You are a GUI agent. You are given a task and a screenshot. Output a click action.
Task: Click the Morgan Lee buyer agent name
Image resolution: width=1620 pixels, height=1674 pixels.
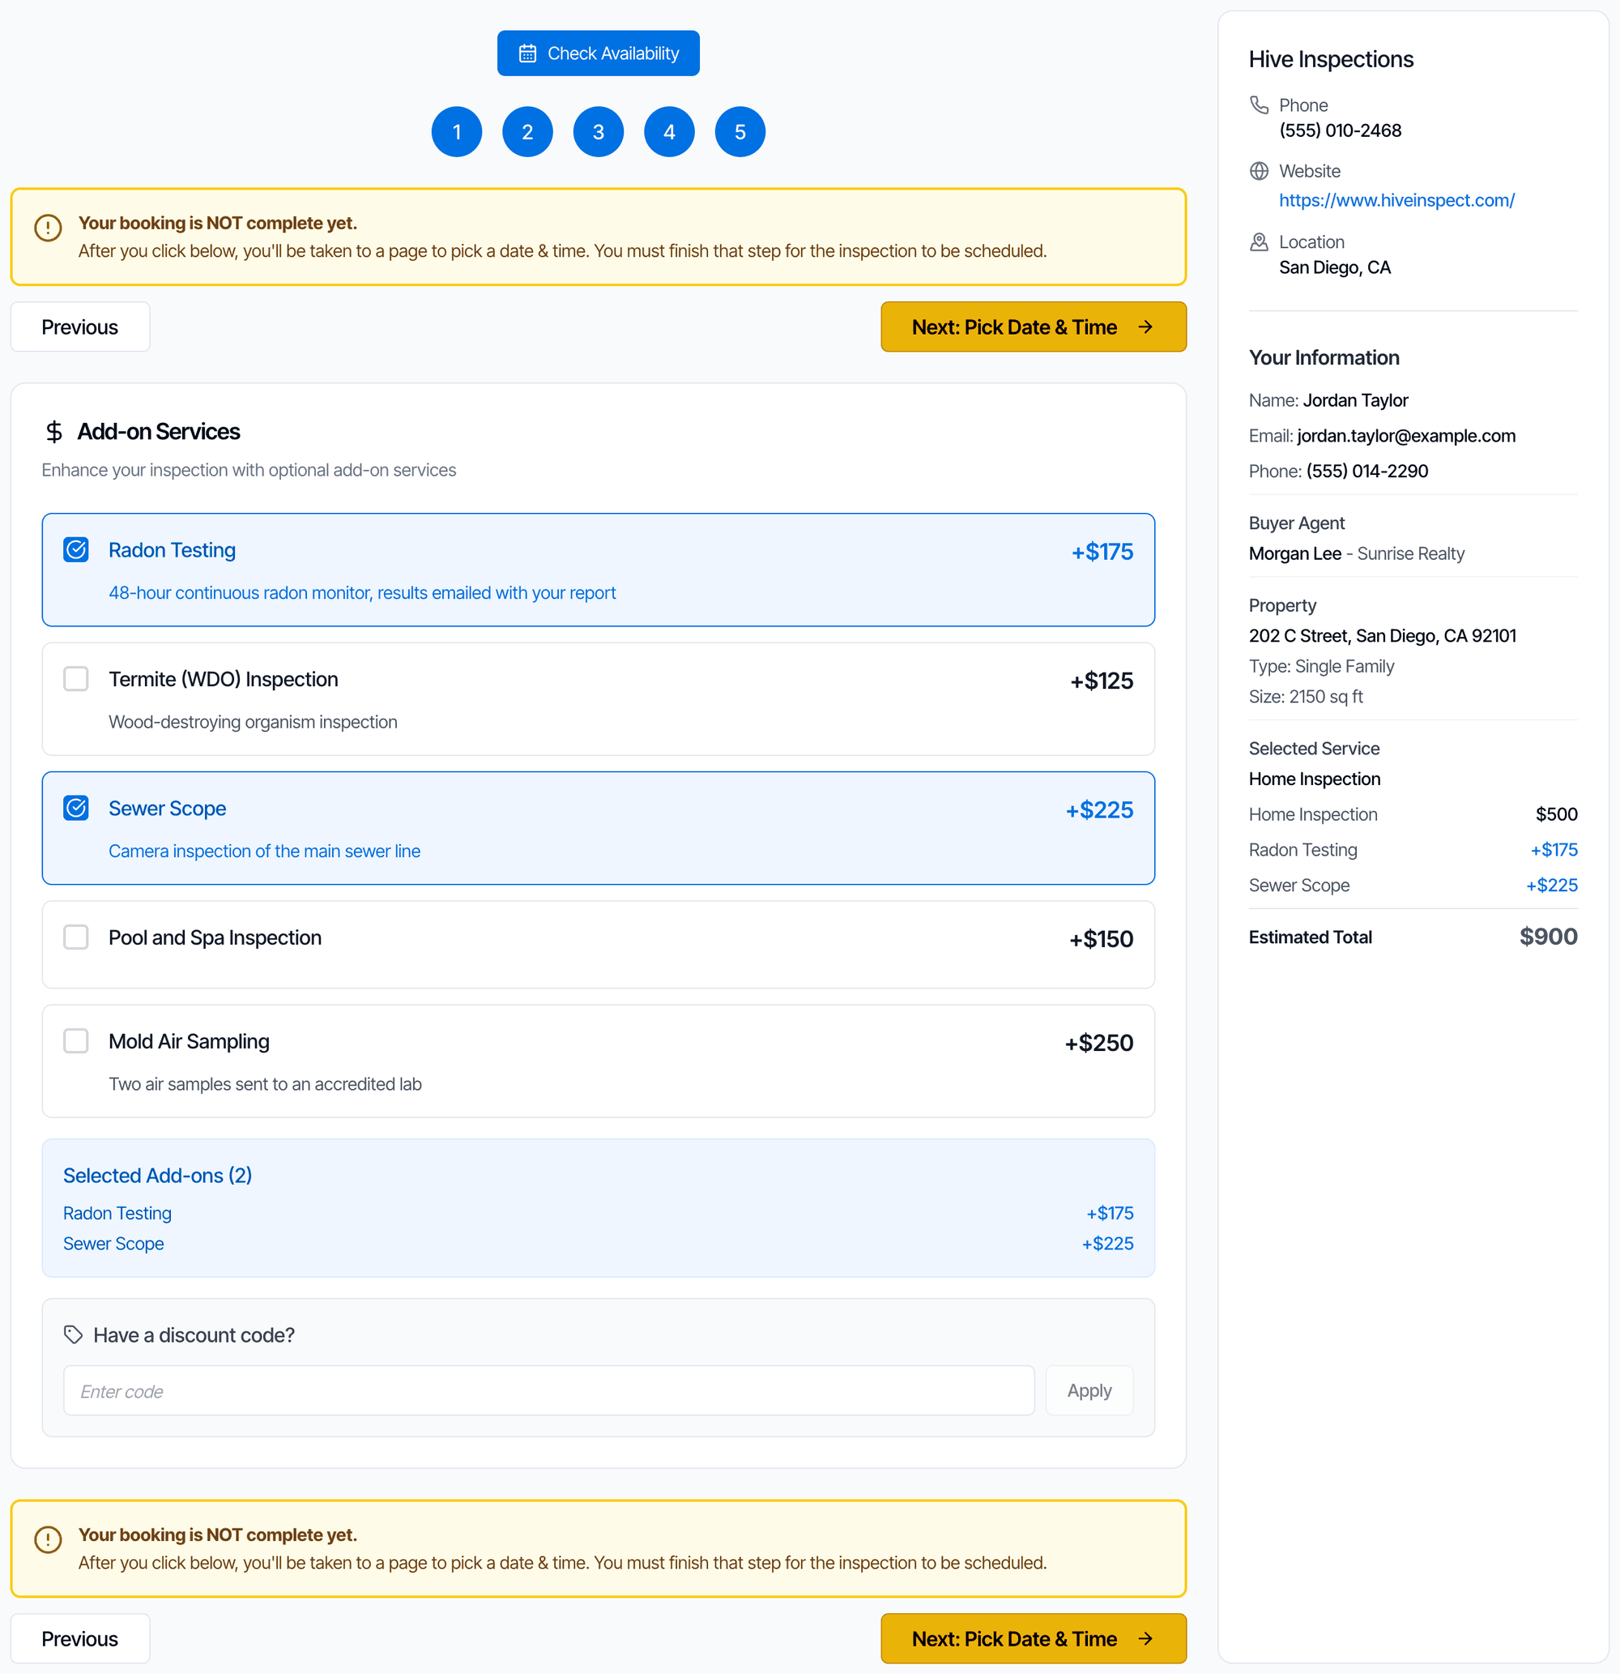pyautogui.click(x=1294, y=553)
